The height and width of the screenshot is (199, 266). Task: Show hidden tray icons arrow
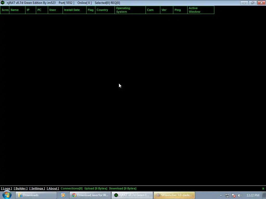pyautogui.click(x=221, y=195)
